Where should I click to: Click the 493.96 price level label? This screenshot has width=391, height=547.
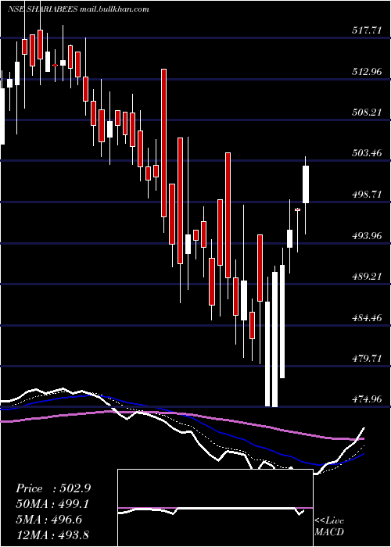366,236
